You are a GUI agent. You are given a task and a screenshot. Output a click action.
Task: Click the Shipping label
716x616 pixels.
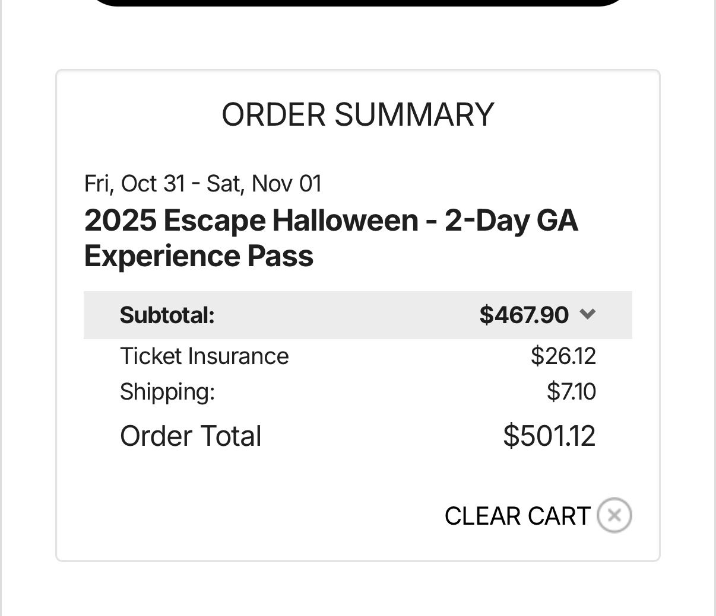point(167,392)
